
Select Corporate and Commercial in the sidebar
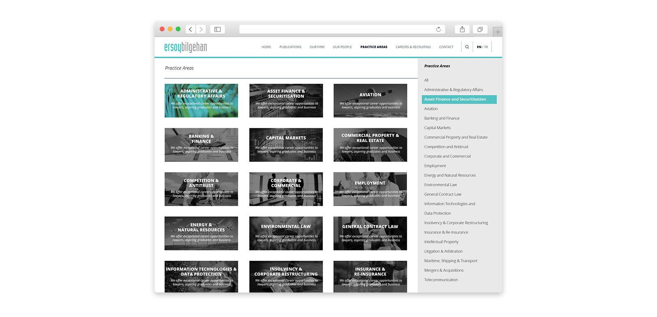(448, 156)
